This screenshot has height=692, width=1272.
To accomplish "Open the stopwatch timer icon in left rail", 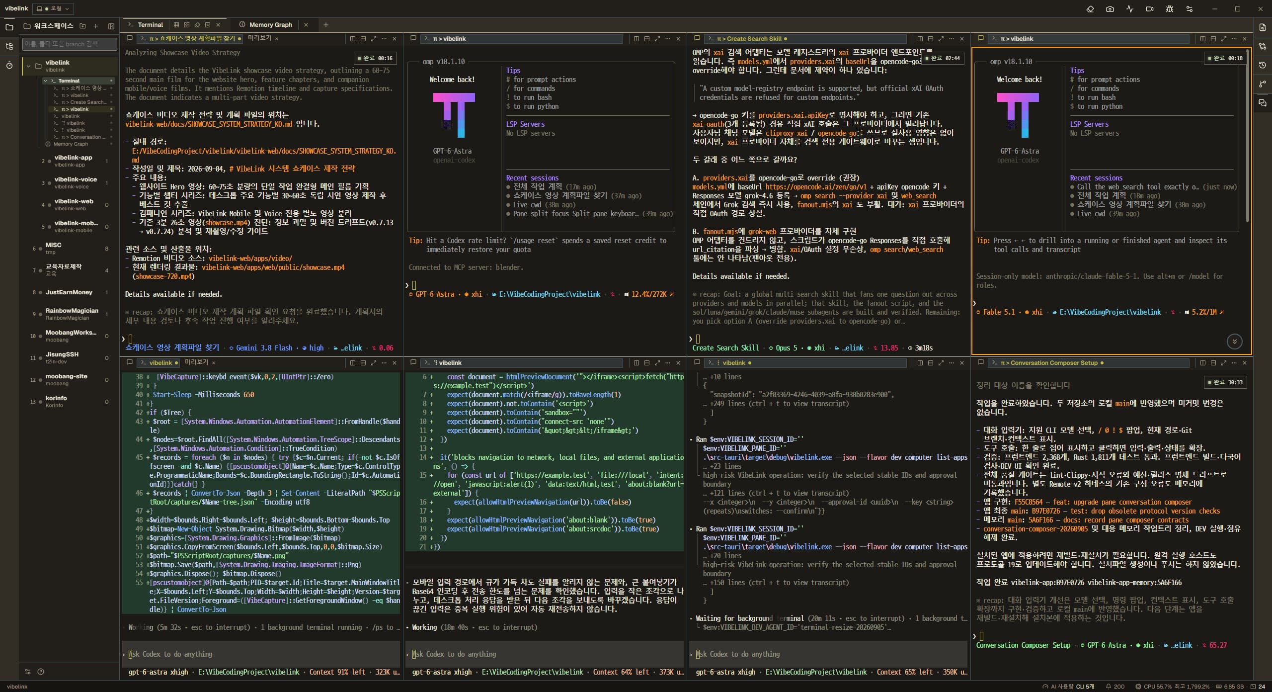I will tap(9, 65).
